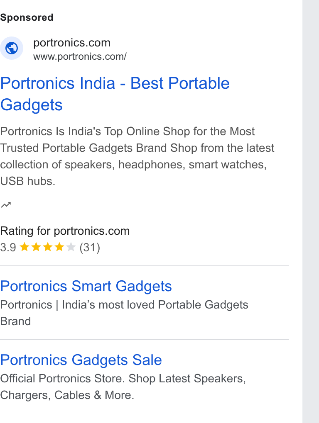Screen dimensions: 319x423
Task: Click Official Portronics Store description text
Action: click(123, 387)
